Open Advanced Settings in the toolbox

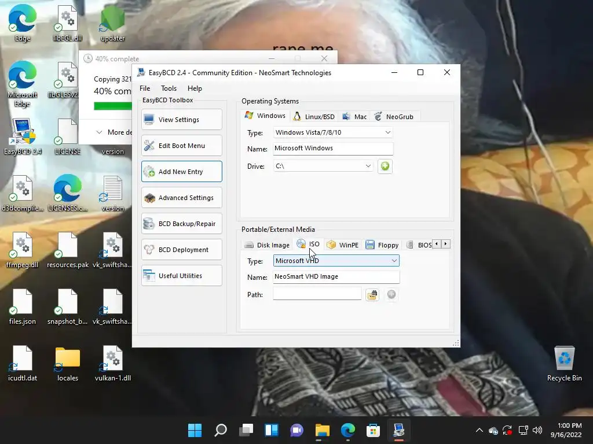pos(181,198)
